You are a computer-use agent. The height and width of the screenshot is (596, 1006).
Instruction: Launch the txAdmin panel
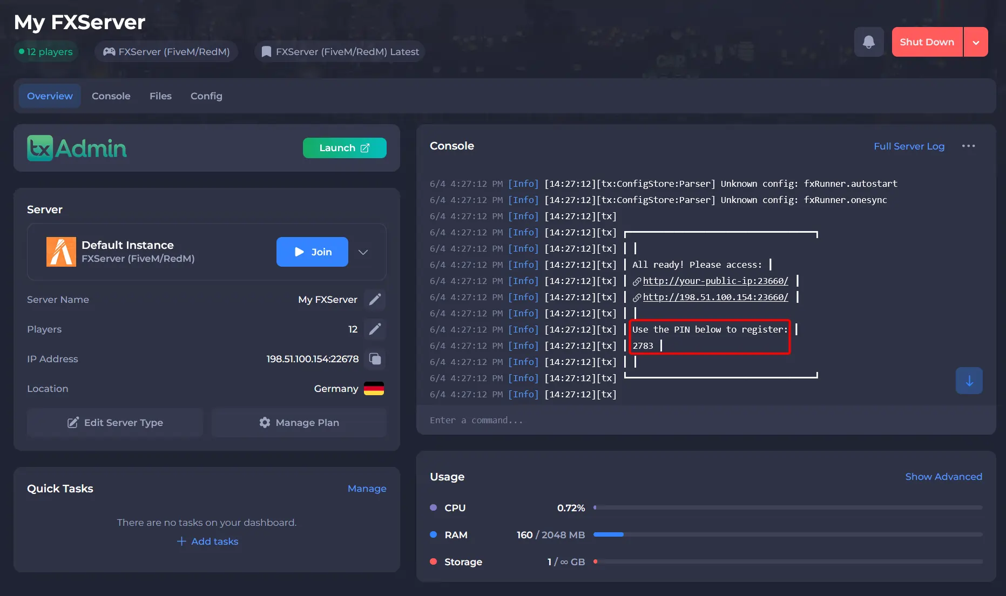pyautogui.click(x=345, y=148)
